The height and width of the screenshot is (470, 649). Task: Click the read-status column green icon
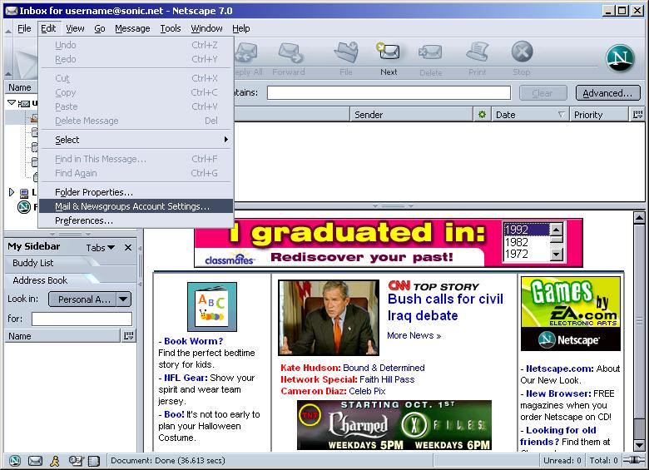click(482, 115)
